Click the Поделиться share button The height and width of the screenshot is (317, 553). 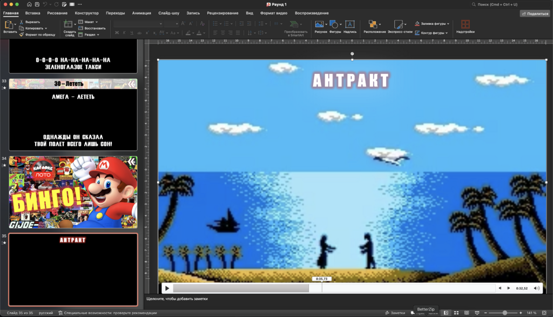(535, 14)
